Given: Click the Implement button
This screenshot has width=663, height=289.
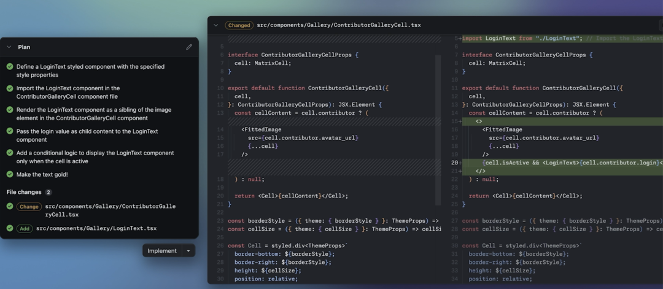Looking at the screenshot, I should (162, 251).
